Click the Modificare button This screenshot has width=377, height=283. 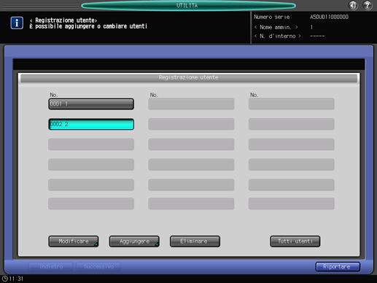74,241
